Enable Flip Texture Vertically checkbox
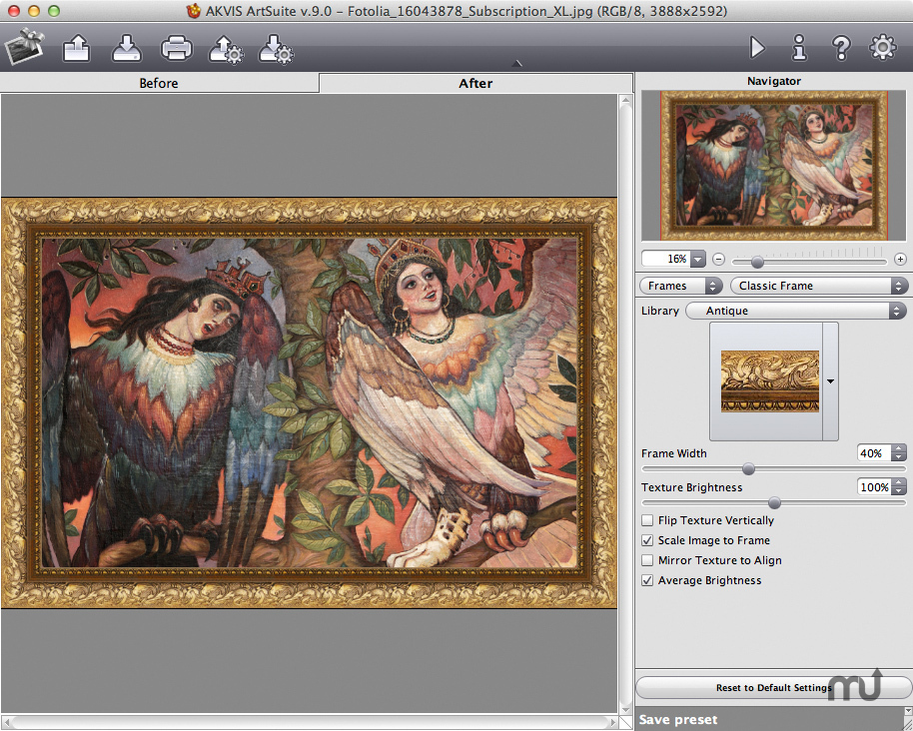Screen dimensions: 913x731 tap(647, 520)
